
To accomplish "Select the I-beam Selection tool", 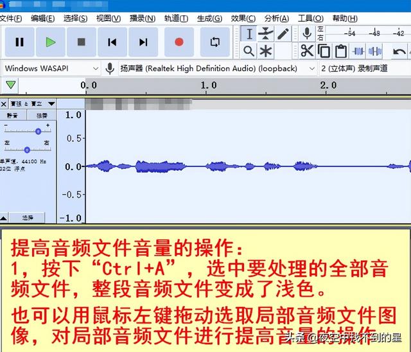I will [249, 33].
